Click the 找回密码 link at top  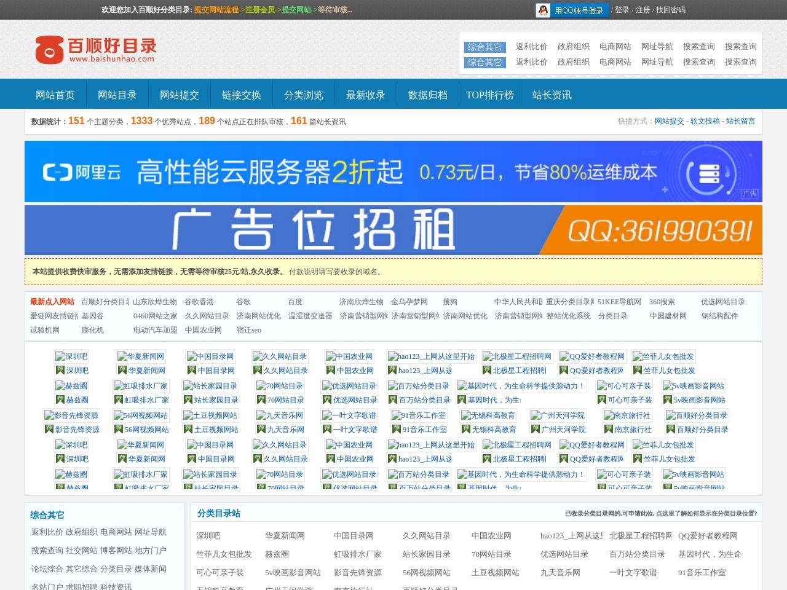click(x=670, y=10)
